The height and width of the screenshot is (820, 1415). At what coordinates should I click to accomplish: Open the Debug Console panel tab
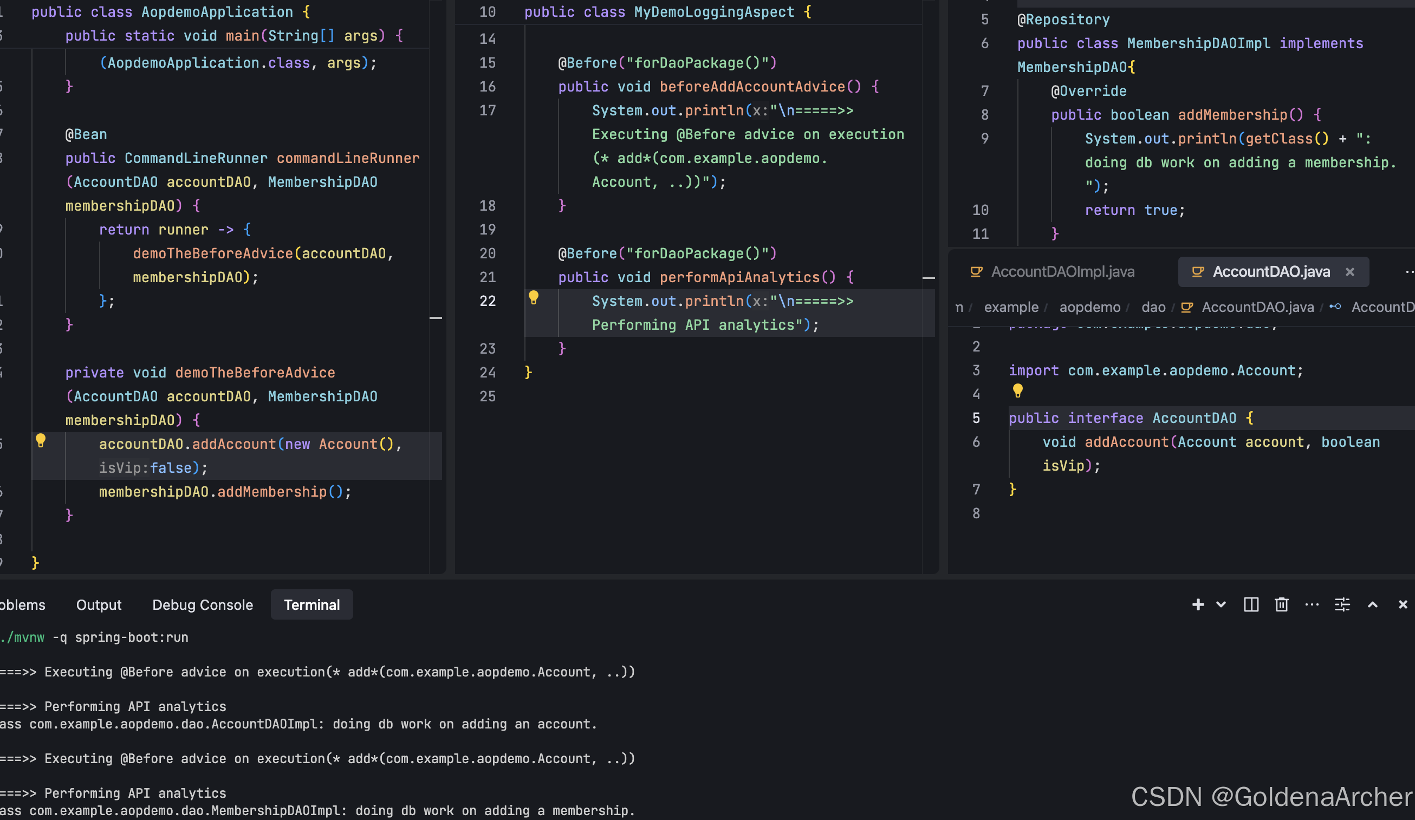pyautogui.click(x=202, y=604)
